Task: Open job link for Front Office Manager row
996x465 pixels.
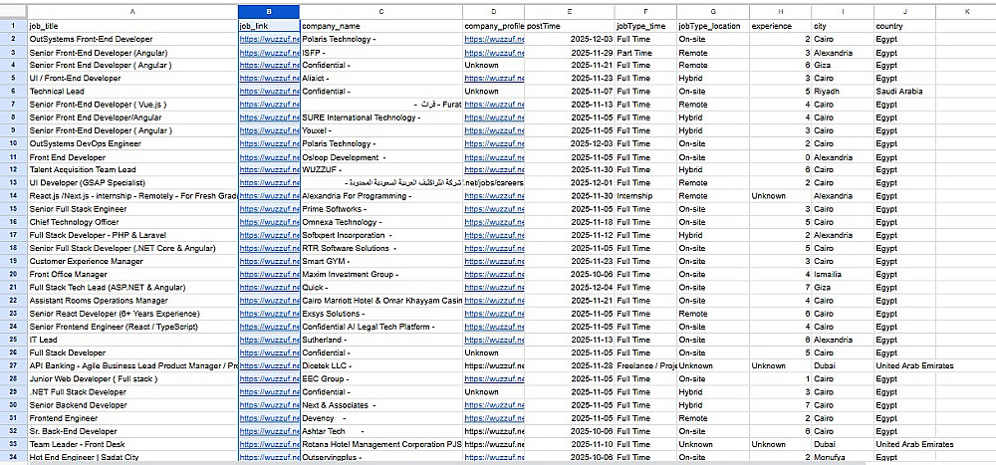Action: [x=269, y=275]
